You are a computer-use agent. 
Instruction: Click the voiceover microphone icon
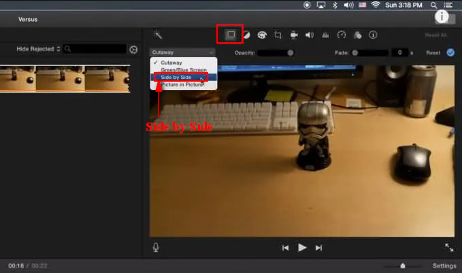156,247
